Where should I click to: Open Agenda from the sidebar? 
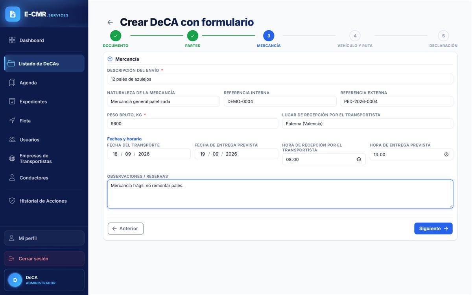click(44, 83)
